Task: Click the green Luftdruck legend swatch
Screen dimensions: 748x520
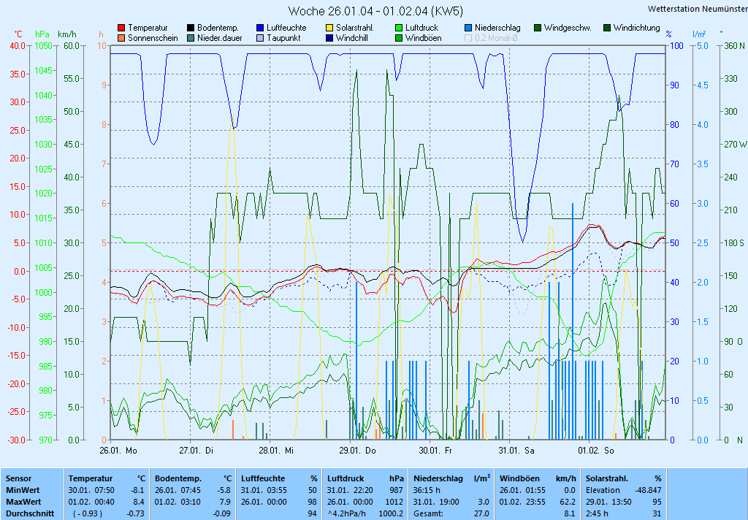Action: 399,28
